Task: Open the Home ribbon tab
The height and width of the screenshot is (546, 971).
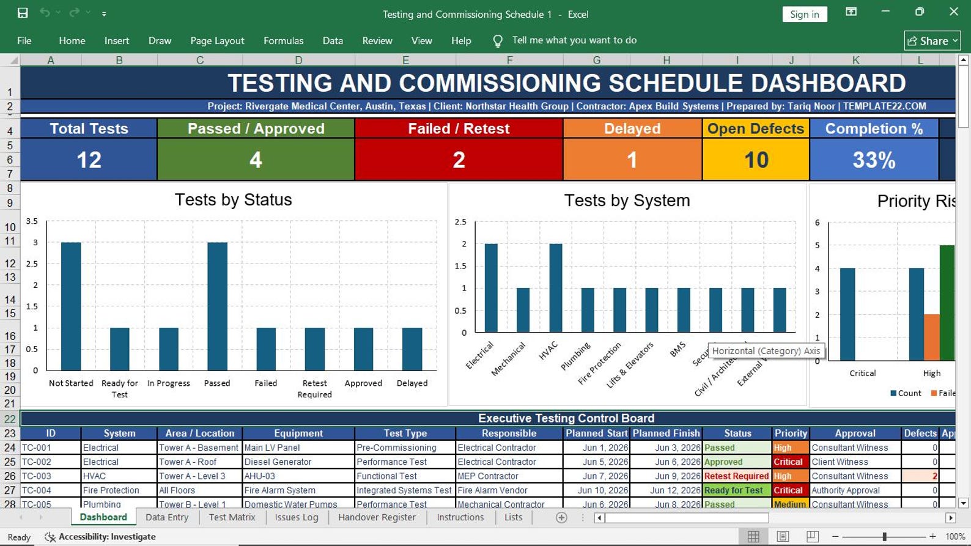Action: (72, 40)
